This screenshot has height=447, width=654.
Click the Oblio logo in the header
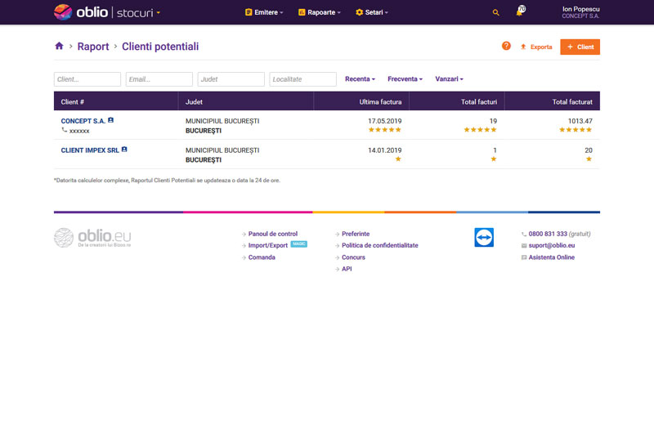(x=81, y=12)
